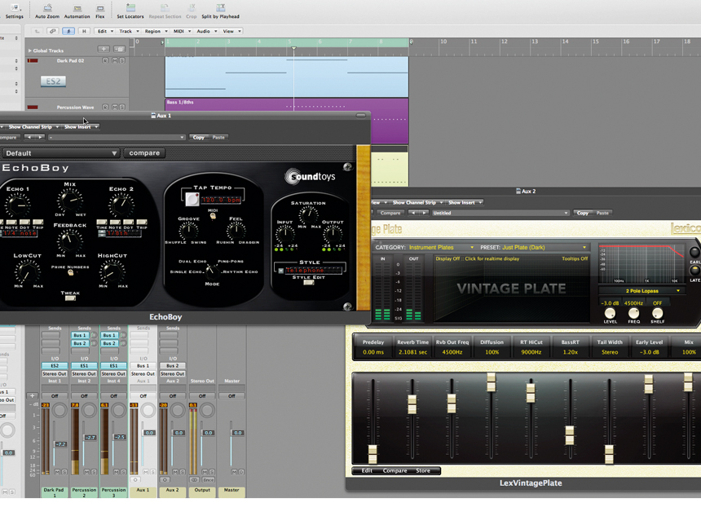Open the Untitled settings dropdown in Aux 2 window
Screen dimensions: 701x520
tap(500, 213)
